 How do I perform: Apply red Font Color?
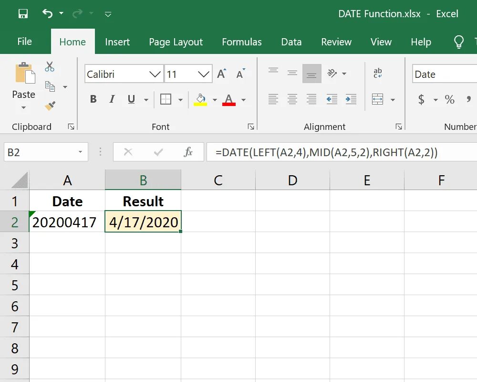pos(229,100)
